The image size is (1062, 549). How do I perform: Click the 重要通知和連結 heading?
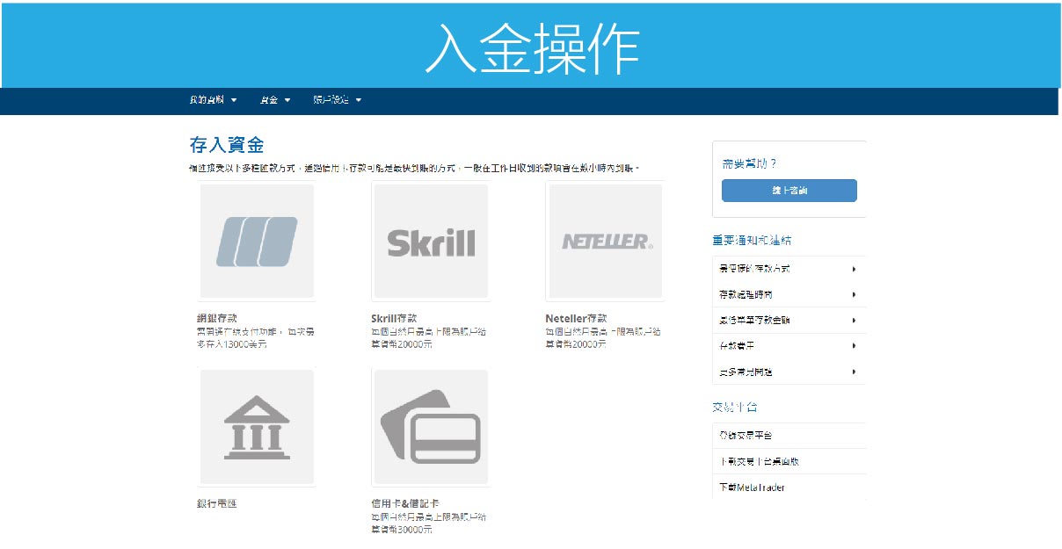point(753,240)
